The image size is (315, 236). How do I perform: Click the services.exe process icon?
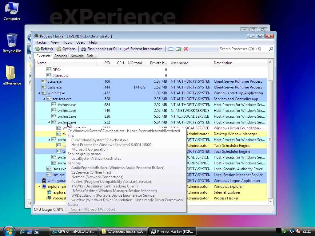[49, 99]
